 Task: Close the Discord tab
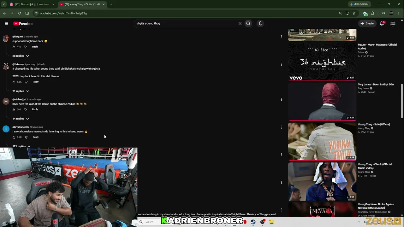[53, 4]
